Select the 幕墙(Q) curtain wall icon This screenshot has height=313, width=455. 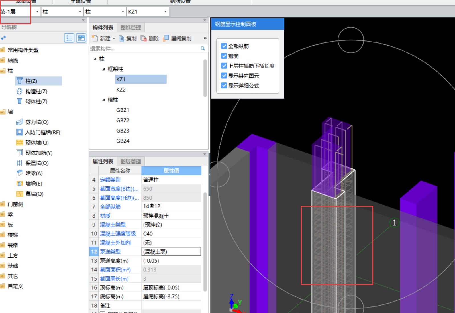click(19, 194)
